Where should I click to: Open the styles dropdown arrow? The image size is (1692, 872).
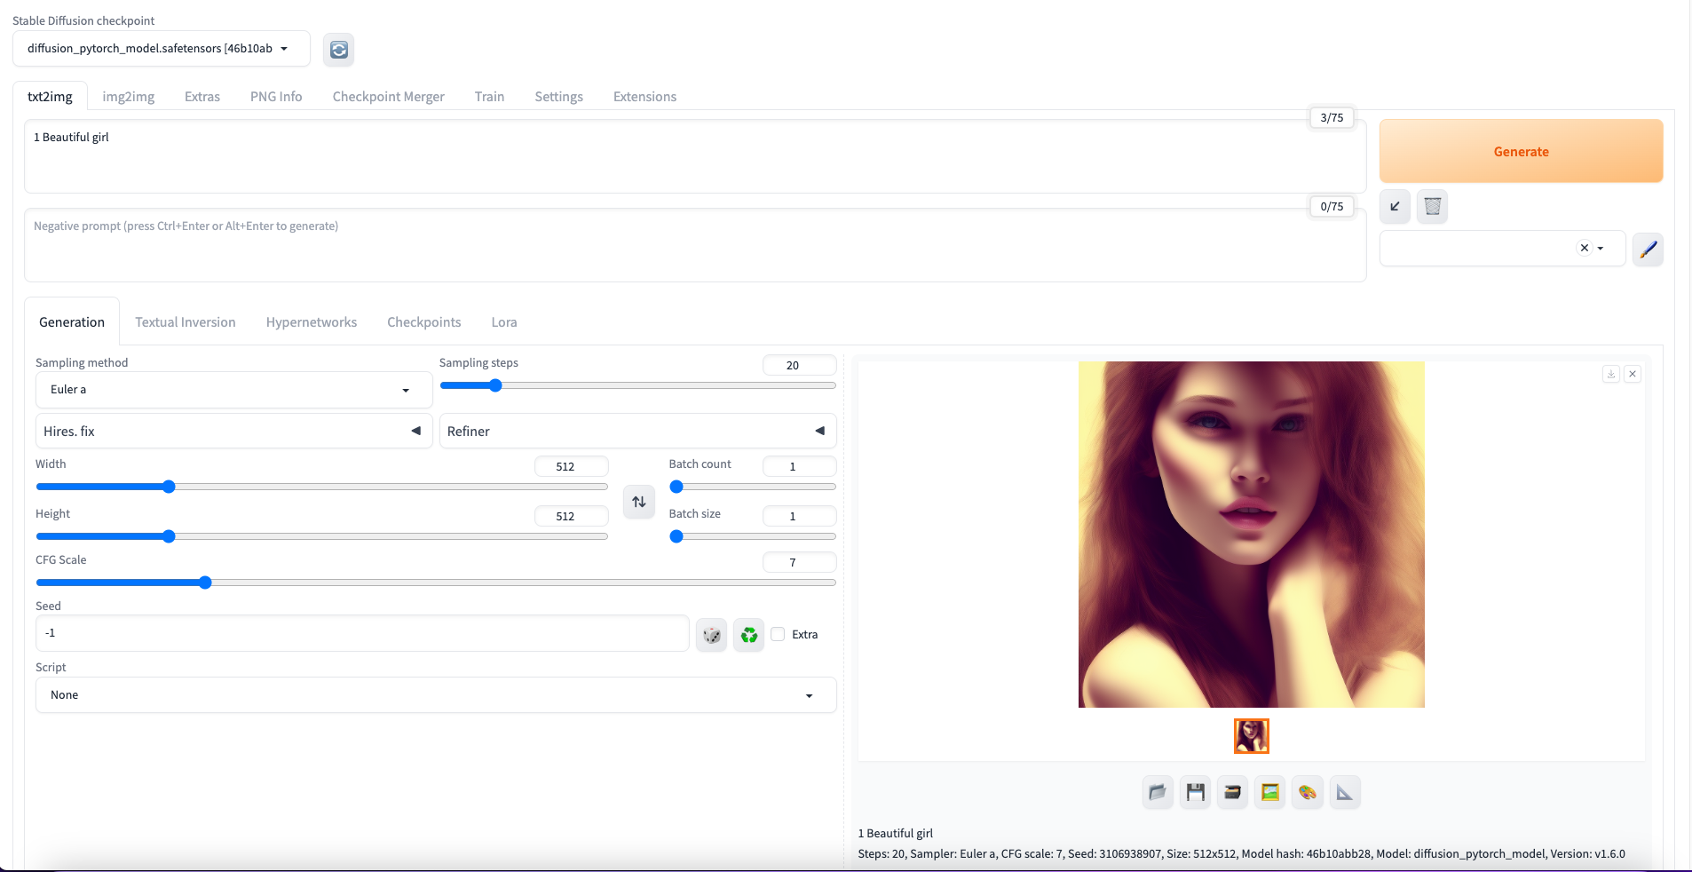(1601, 249)
